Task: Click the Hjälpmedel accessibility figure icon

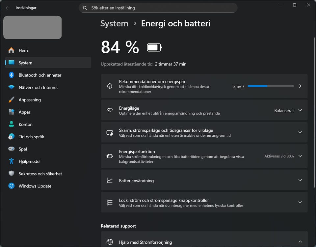Action: point(11,161)
